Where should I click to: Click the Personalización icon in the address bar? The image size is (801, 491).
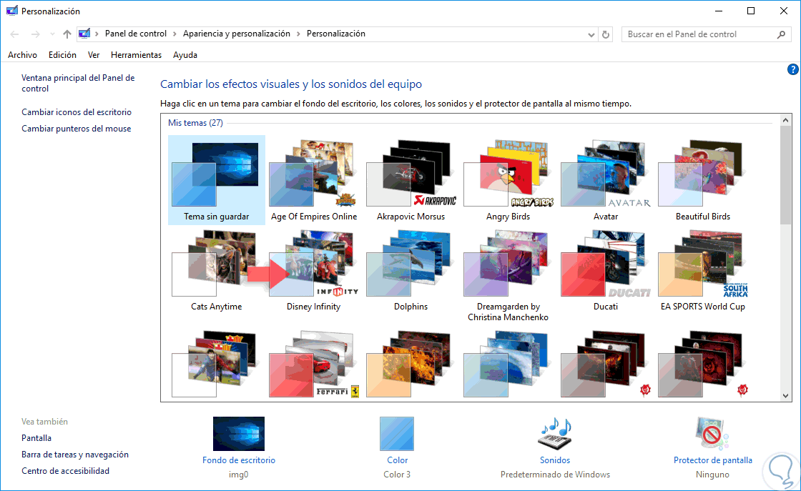(x=84, y=34)
